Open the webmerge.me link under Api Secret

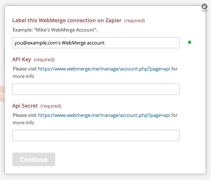(104, 115)
